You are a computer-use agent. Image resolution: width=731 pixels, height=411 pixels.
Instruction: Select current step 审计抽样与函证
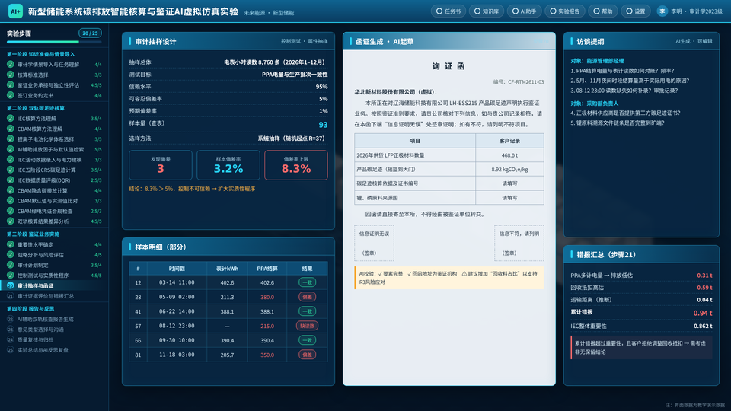[x=54, y=285]
